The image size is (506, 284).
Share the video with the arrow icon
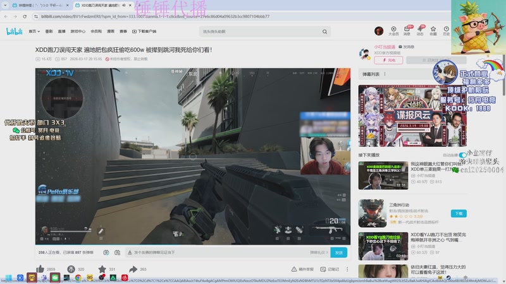133,269
